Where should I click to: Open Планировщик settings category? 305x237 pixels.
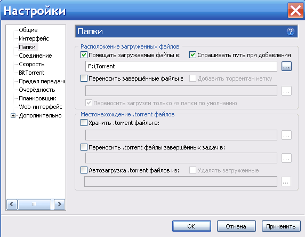pos(37,98)
